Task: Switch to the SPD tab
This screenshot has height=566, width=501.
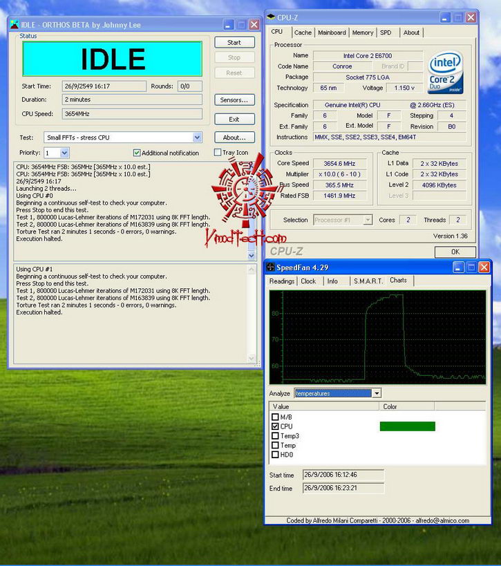Action: click(x=386, y=32)
